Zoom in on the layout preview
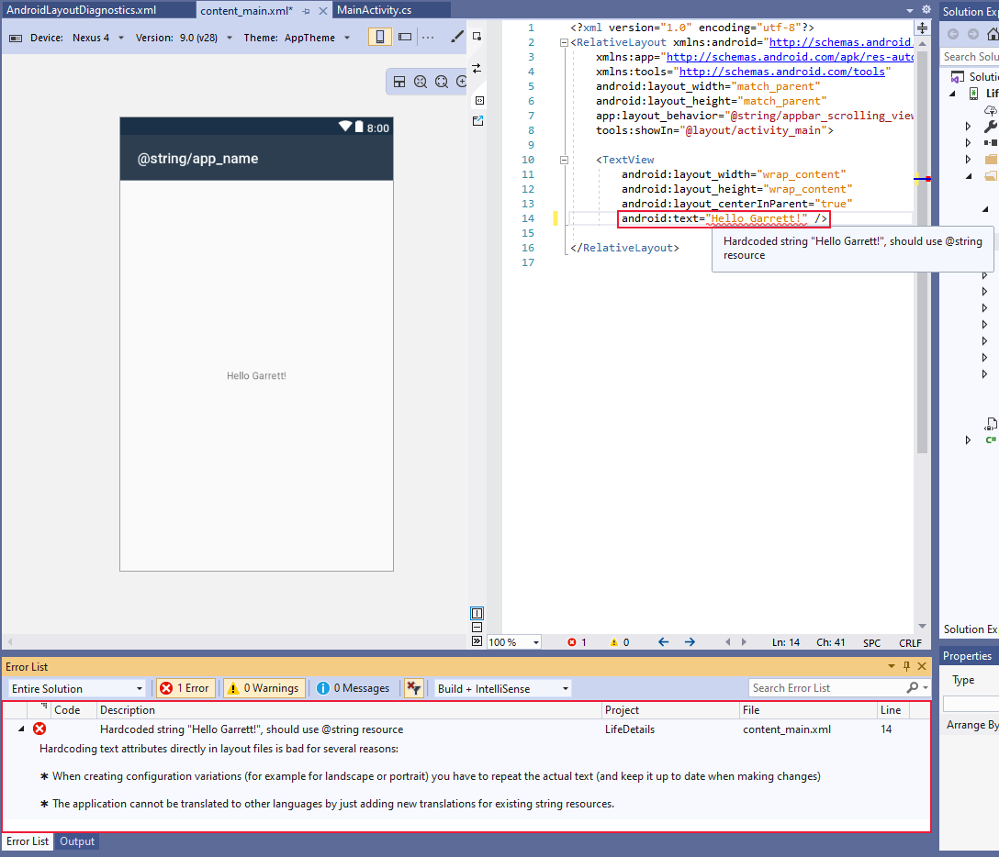 pos(462,81)
